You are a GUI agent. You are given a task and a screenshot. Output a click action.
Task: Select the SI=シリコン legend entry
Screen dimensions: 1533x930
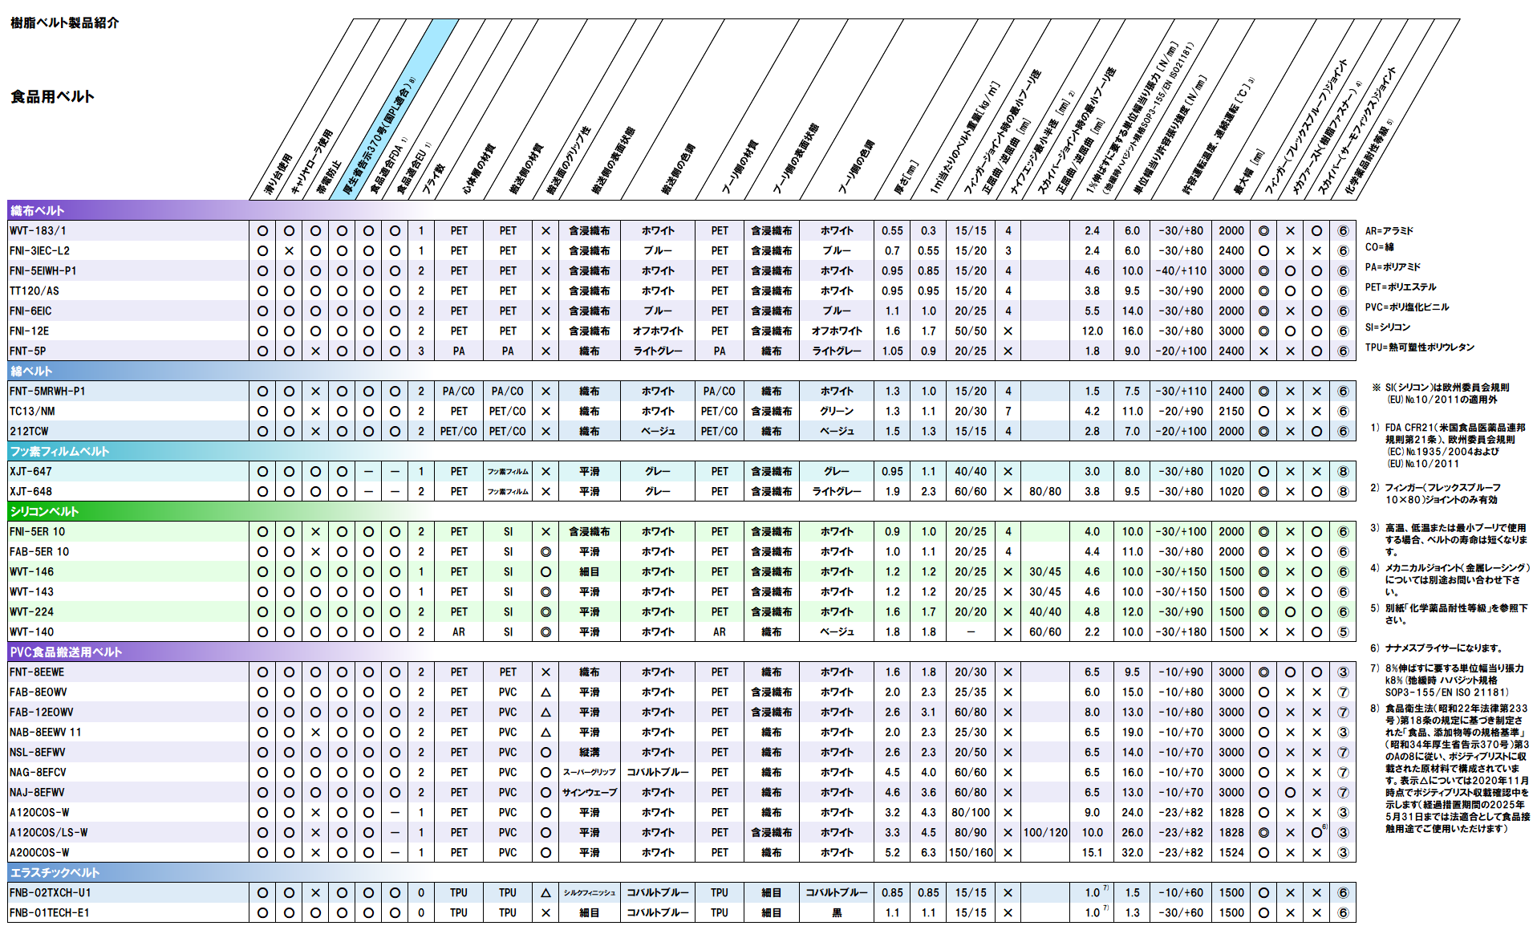pyautogui.click(x=1388, y=327)
